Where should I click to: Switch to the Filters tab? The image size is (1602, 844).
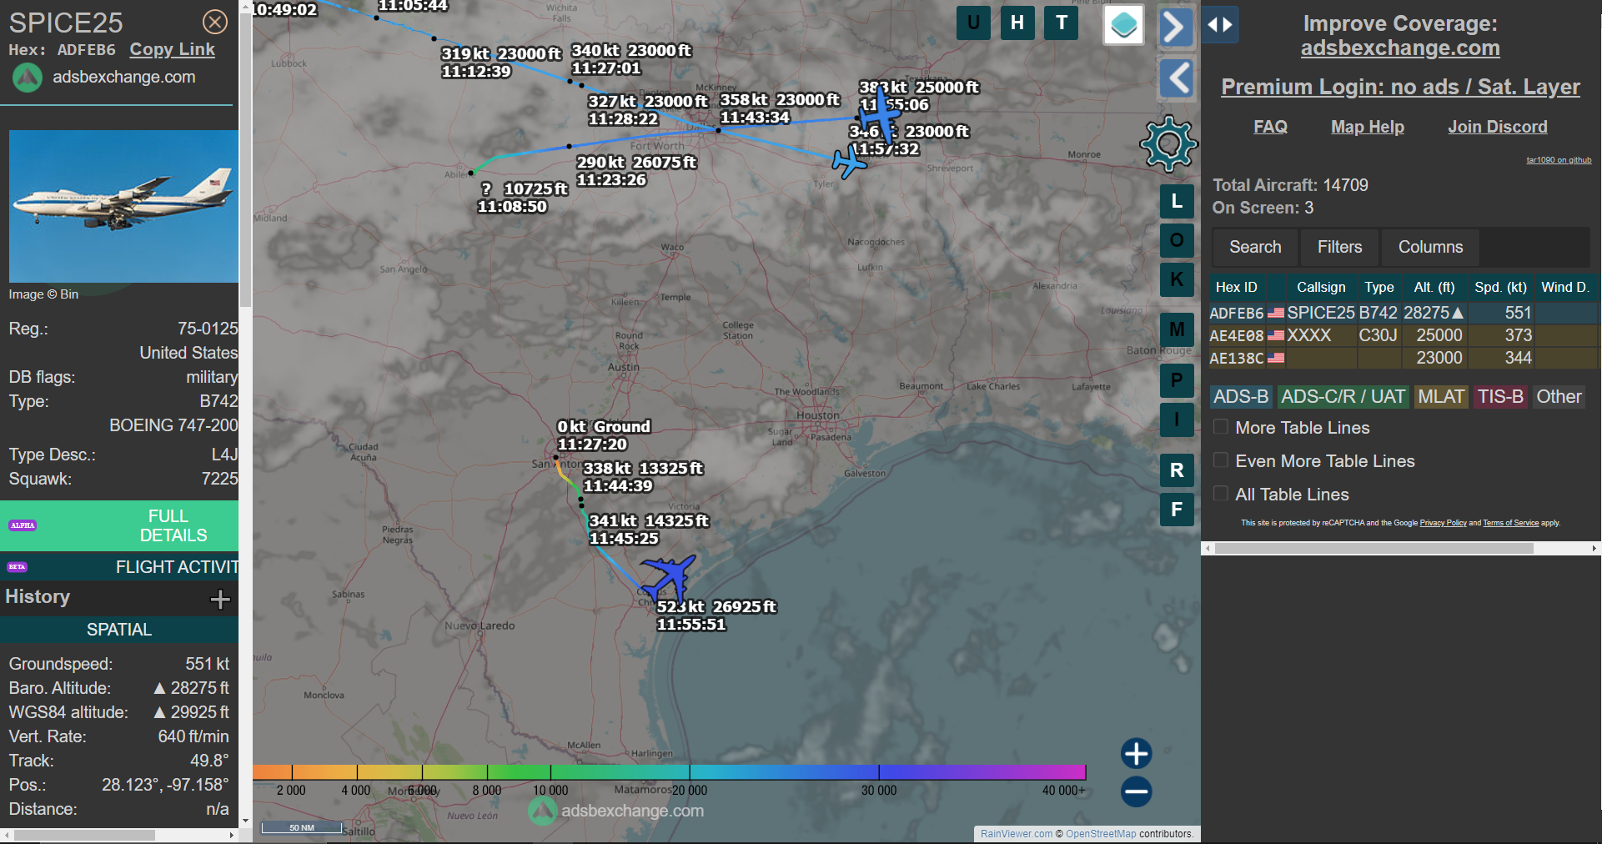(1339, 247)
